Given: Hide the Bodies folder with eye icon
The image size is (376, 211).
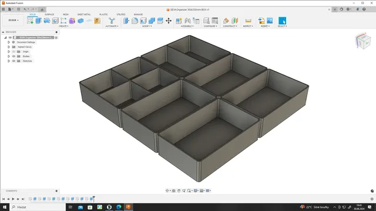Looking at the screenshot, I should 14,56.
